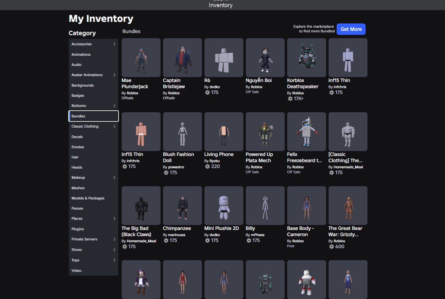Expand the Tops category chevron
The width and height of the screenshot is (445, 299).
(x=114, y=260)
